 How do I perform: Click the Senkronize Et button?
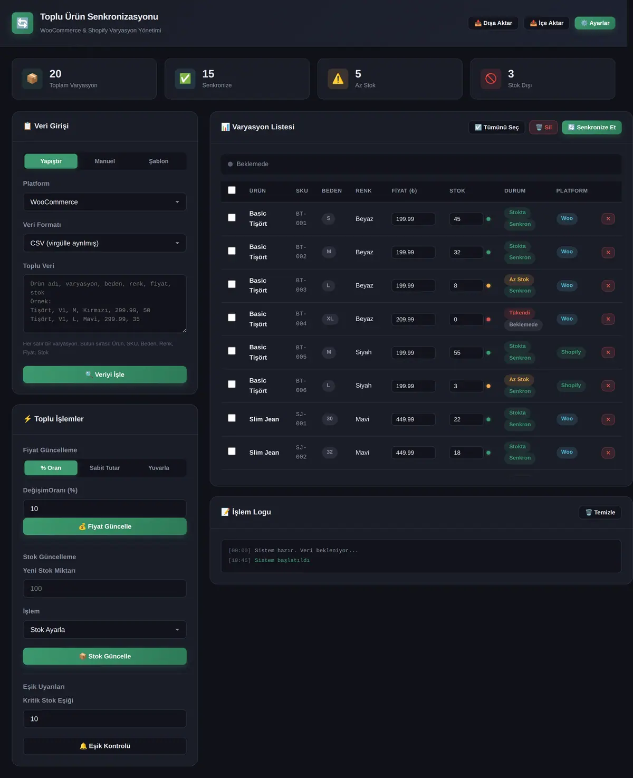point(592,127)
